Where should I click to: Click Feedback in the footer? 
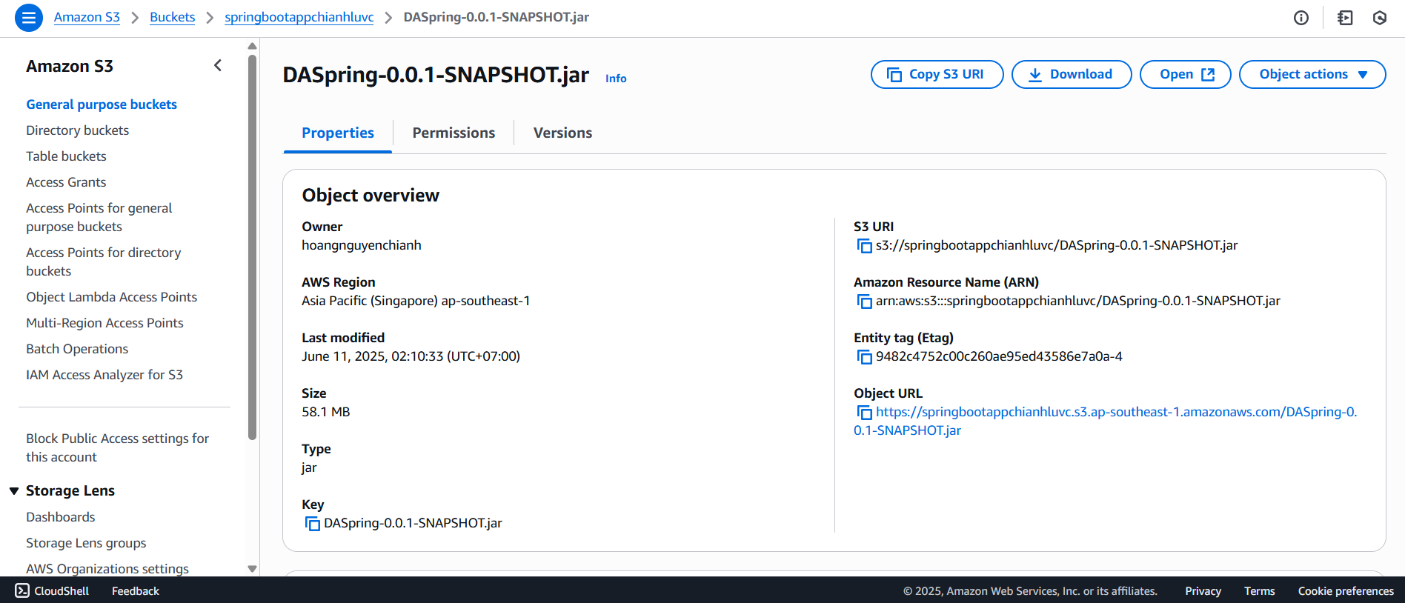[136, 591]
